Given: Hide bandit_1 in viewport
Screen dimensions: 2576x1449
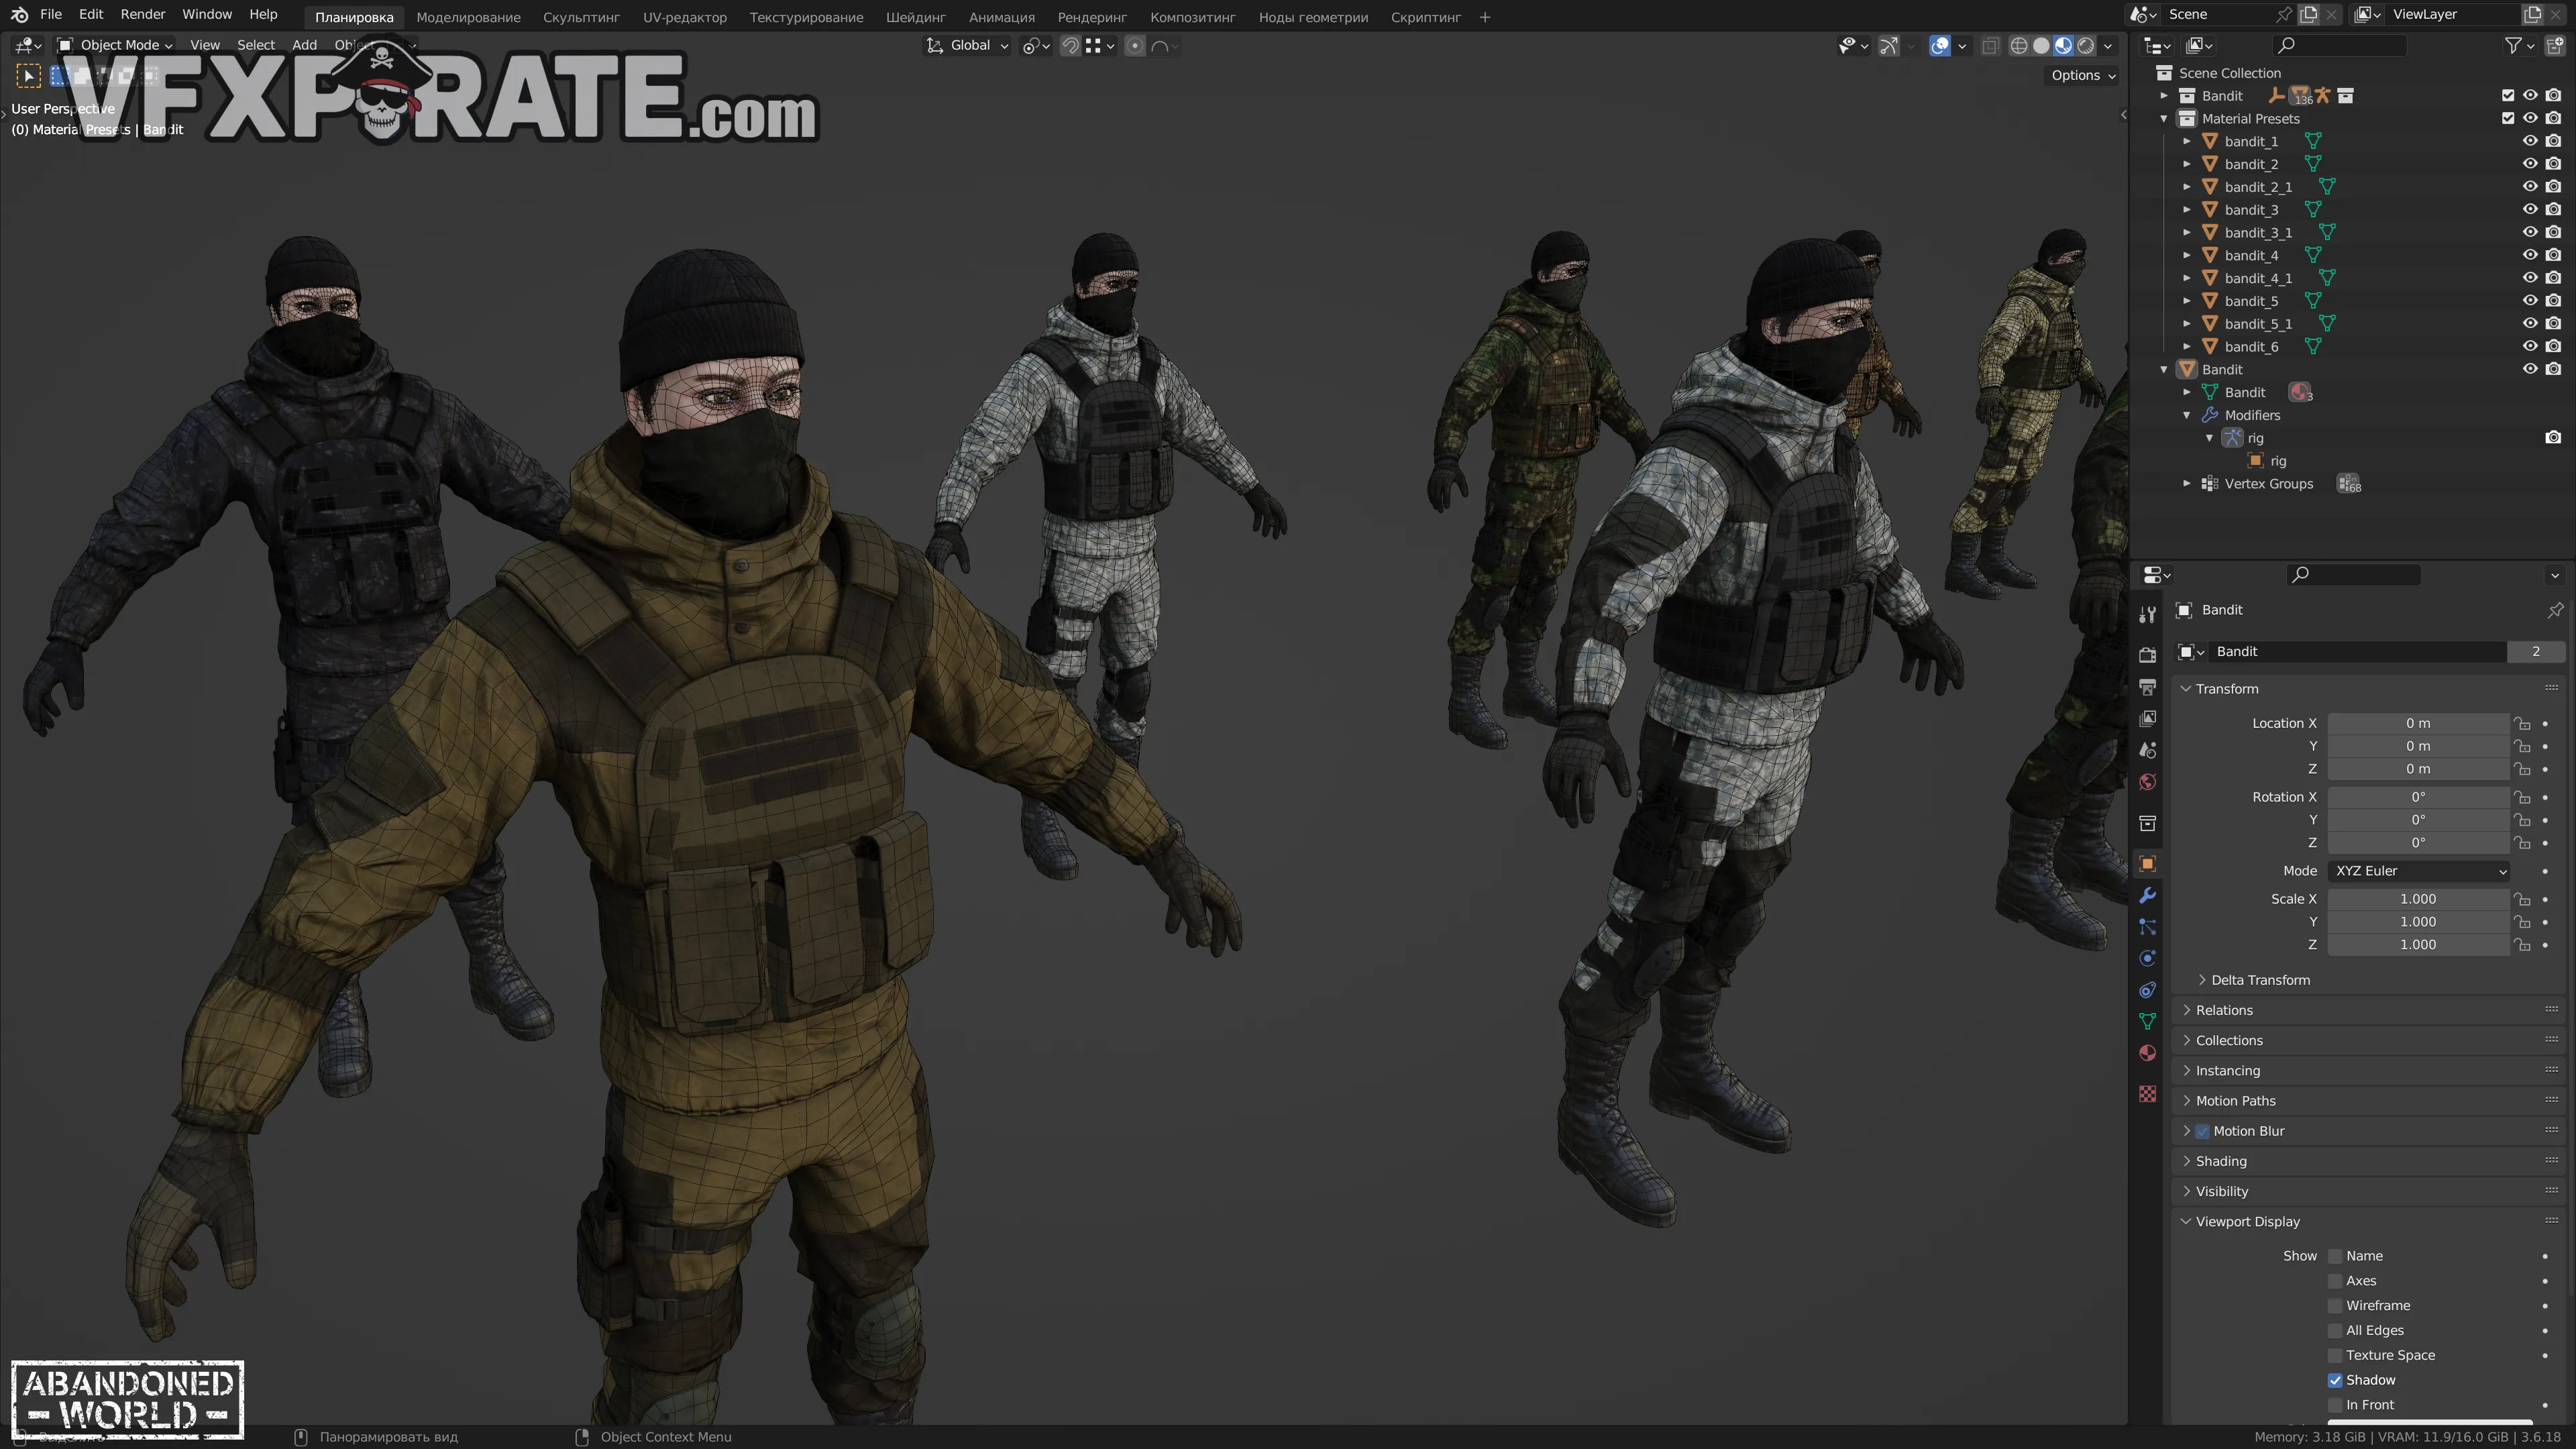Looking at the screenshot, I should coord(2530,141).
